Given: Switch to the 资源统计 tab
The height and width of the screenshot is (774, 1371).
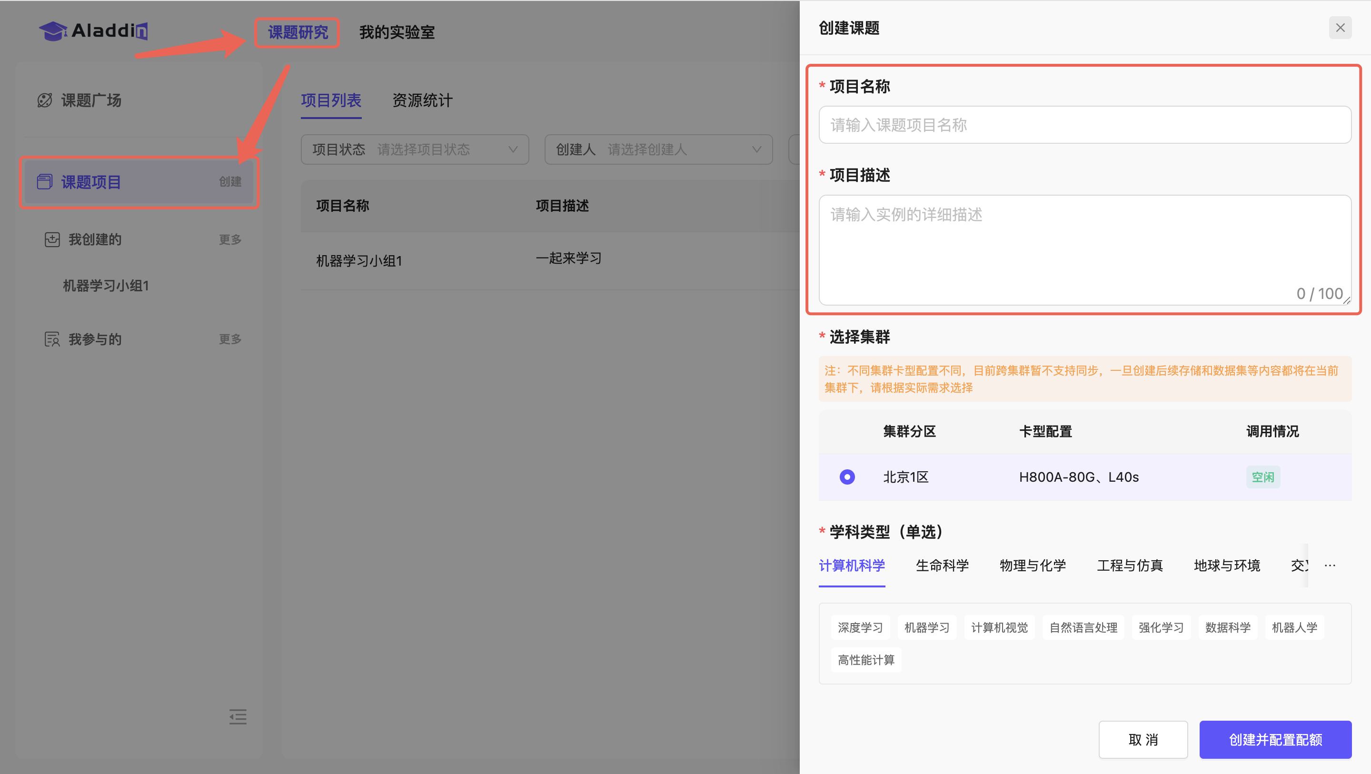Looking at the screenshot, I should (x=422, y=100).
